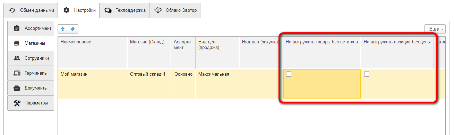Click the Не выгружать позиции без цены header

tap(397, 52)
